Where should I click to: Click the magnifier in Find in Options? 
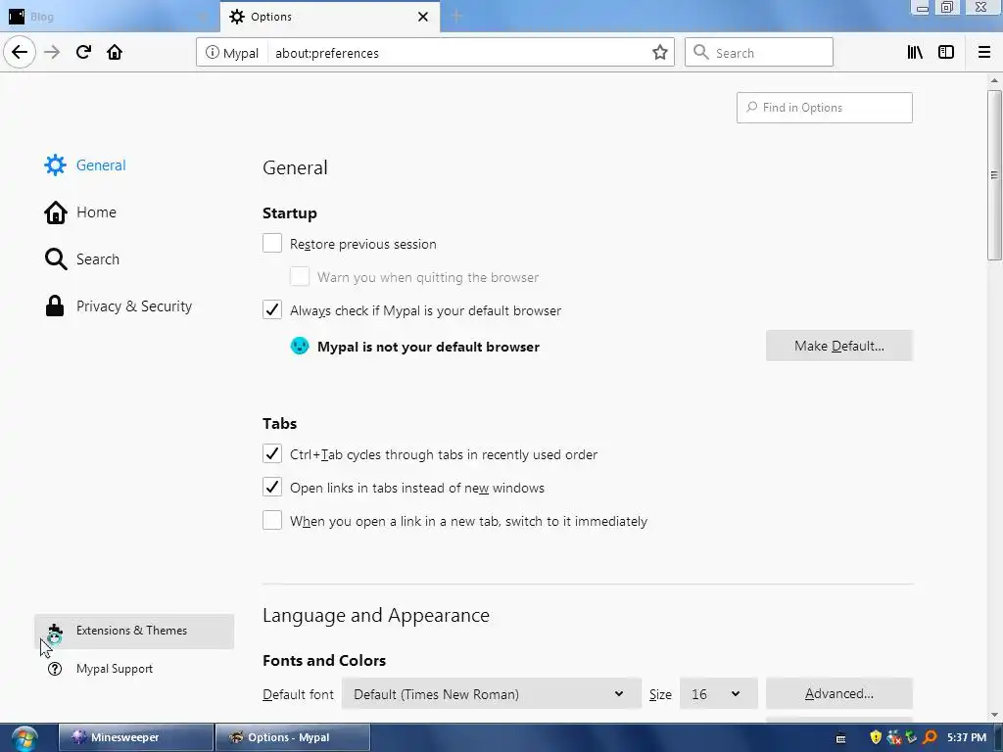click(751, 108)
